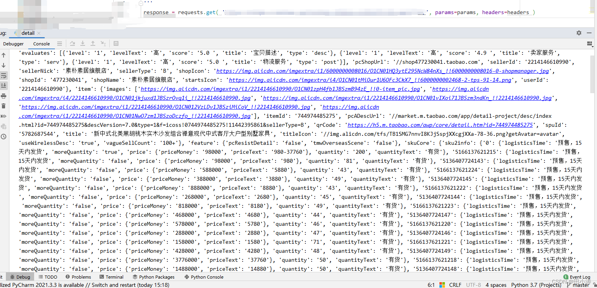
Task: Clear all console output with trash icon
Action: (4, 106)
